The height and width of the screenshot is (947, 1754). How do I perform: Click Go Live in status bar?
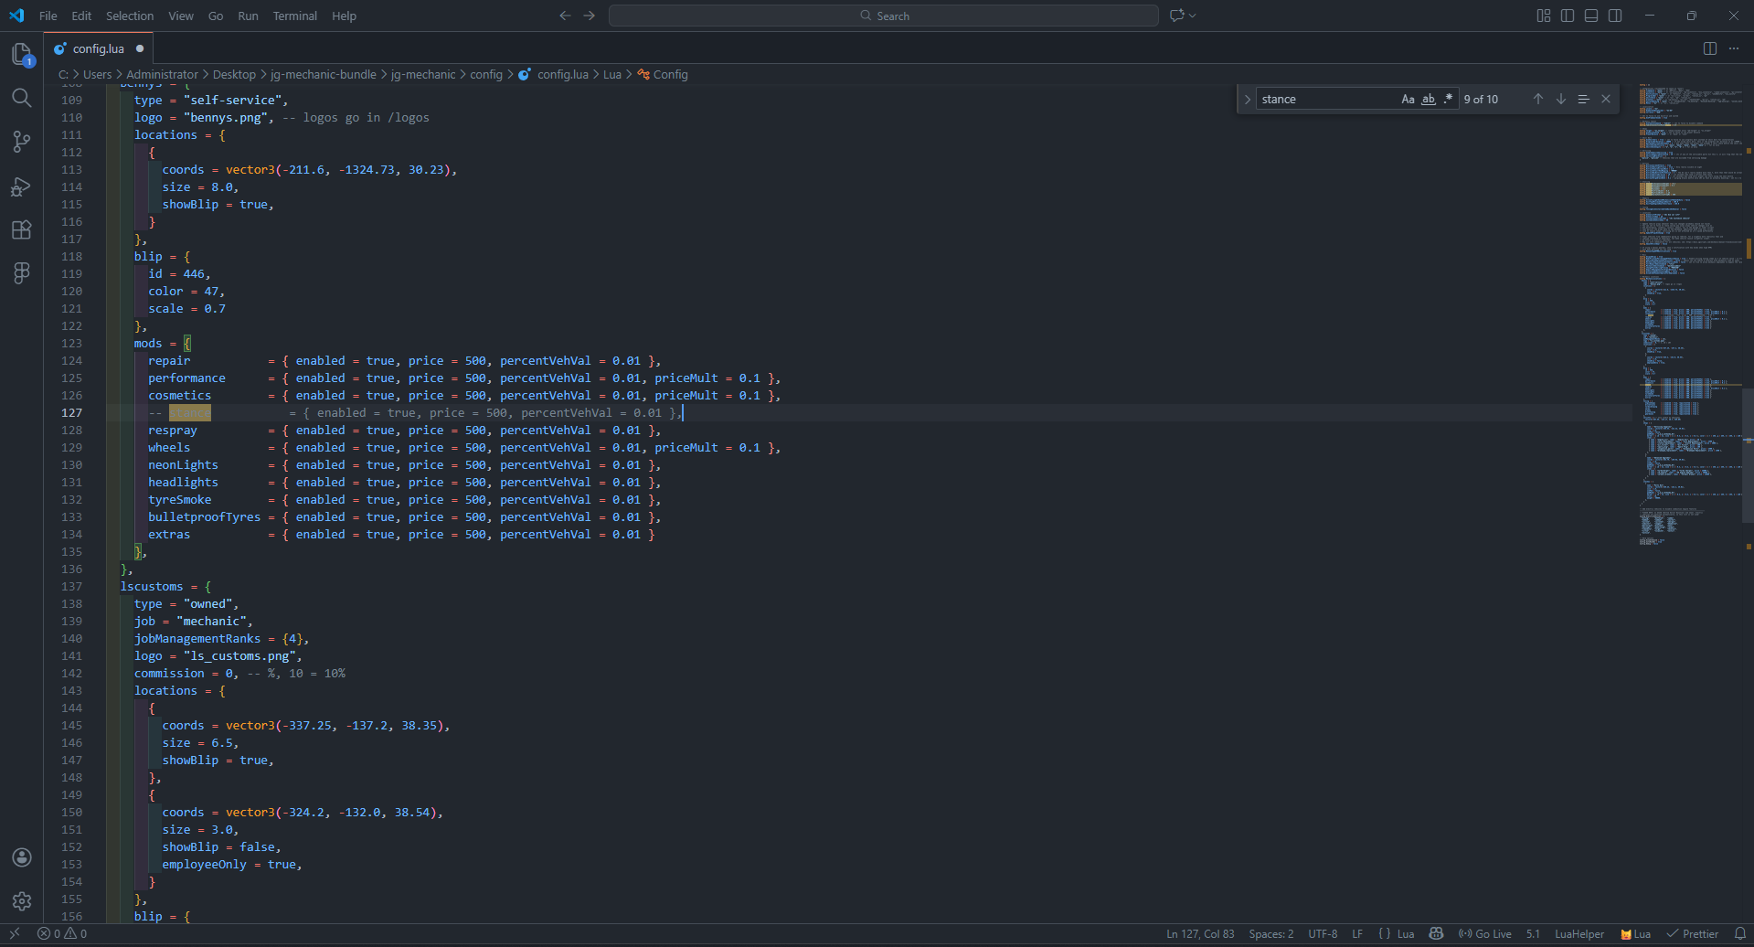(1485, 933)
